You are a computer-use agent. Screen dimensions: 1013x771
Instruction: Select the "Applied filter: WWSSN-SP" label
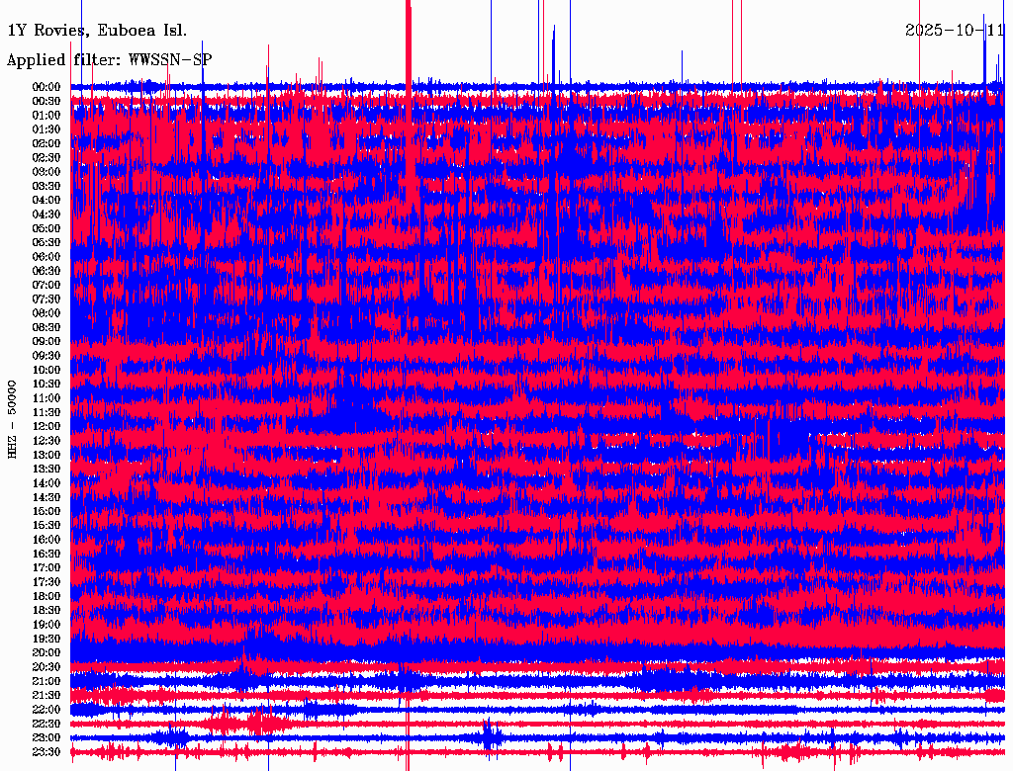coord(109,60)
